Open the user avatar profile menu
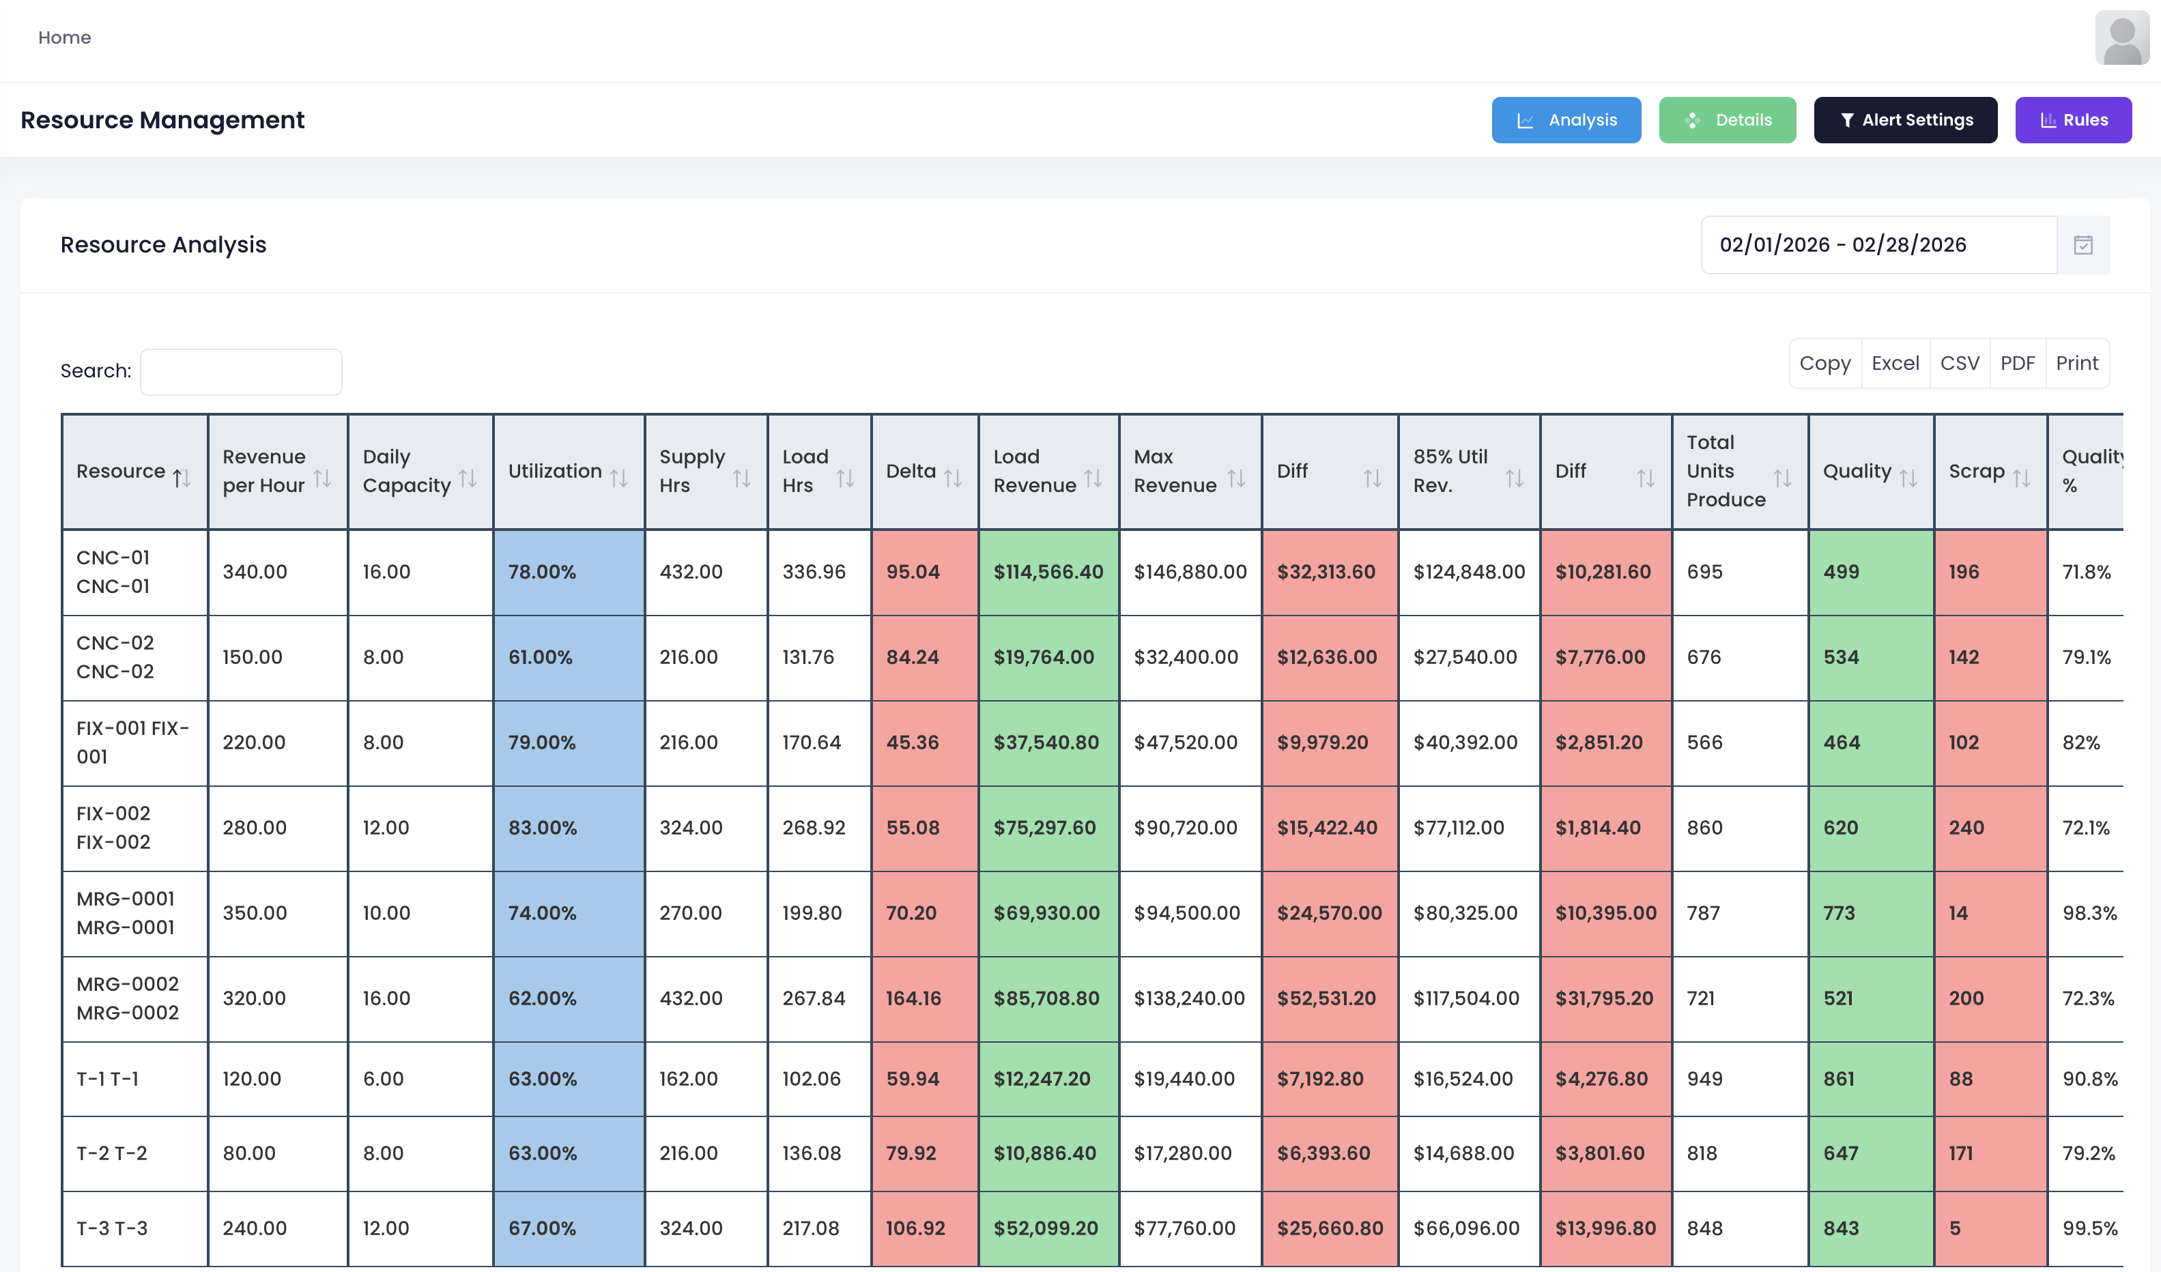2161x1272 pixels. (x=2121, y=38)
